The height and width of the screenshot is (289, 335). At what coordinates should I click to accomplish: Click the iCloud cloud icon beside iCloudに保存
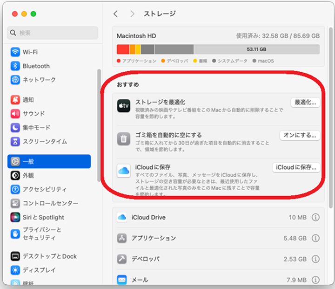(x=124, y=171)
